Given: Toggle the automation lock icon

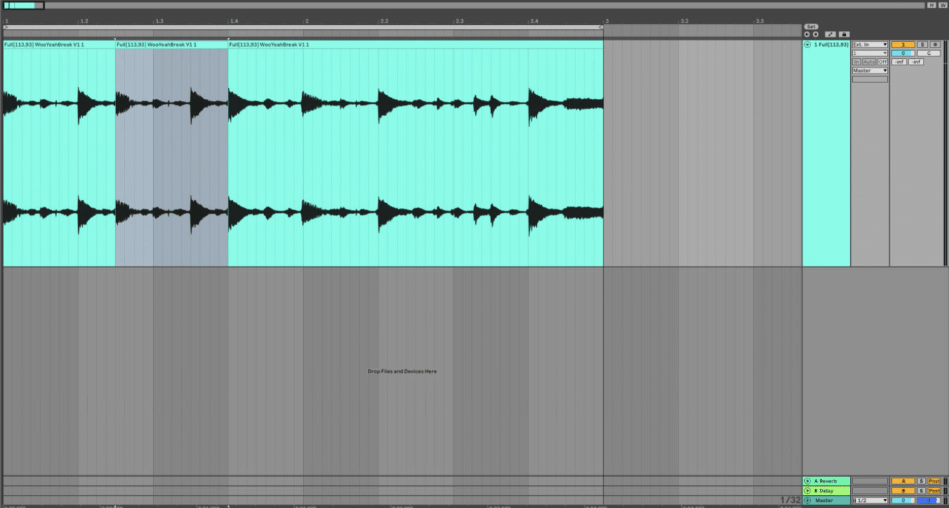Looking at the screenshot, I should pyautogui.click(x=844, y=34).
